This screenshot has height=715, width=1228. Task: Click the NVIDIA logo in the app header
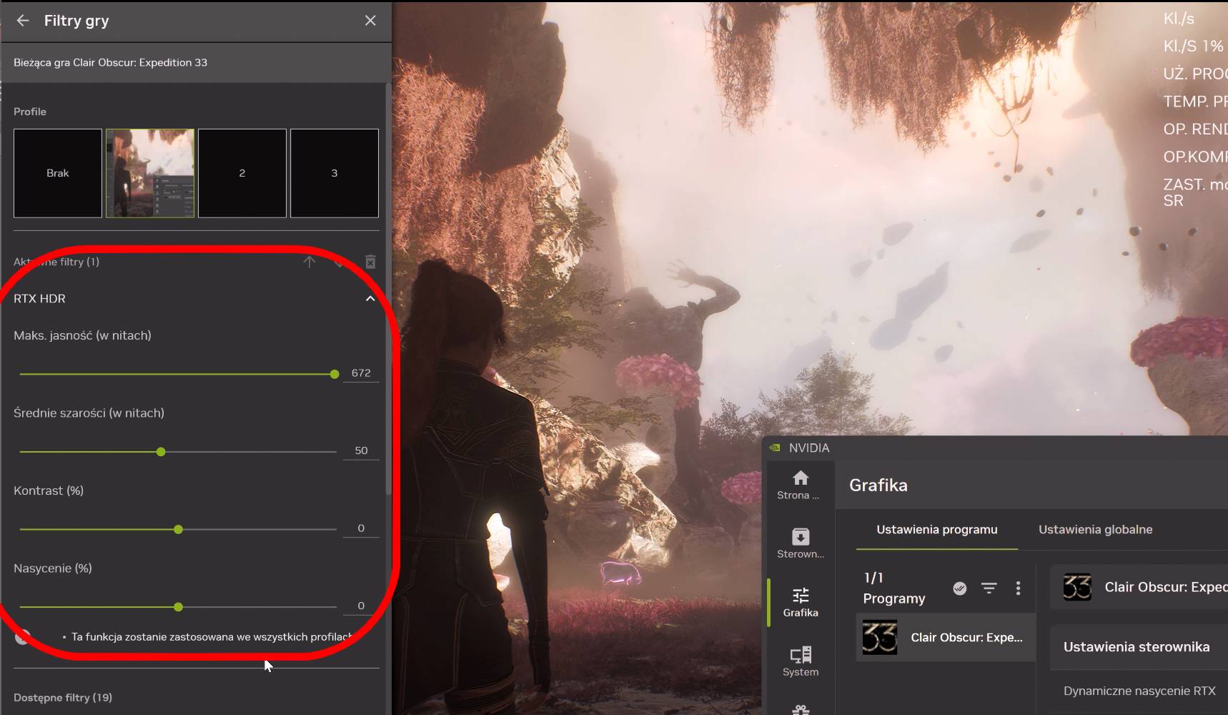coord(776,448)
